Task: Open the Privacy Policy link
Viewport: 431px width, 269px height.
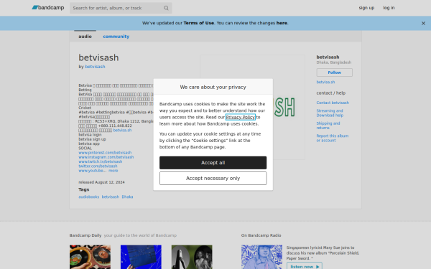Action: [241, 117]
